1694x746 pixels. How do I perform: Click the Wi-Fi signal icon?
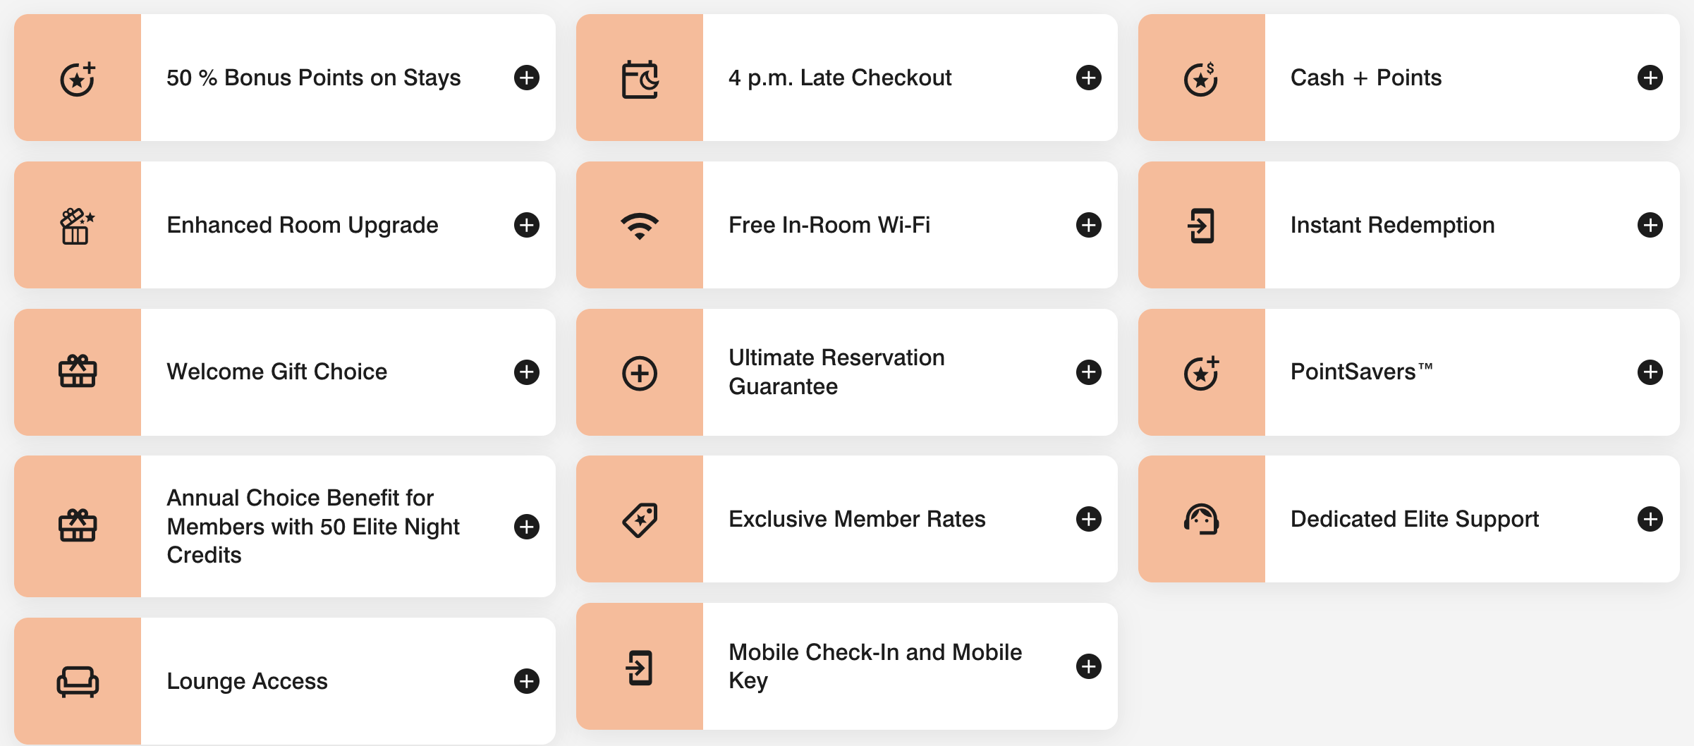[x=640, y=226]
